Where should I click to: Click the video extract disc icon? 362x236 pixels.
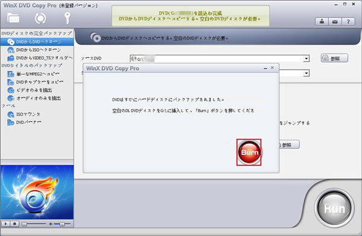point(11,90)
